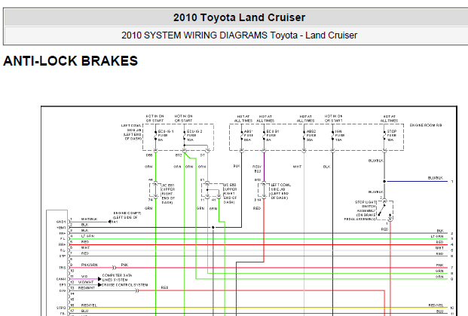The width and height of the screenshot is (468, 316).
Task: Click the STOP fuse label
Action: (x=392, y=135)
